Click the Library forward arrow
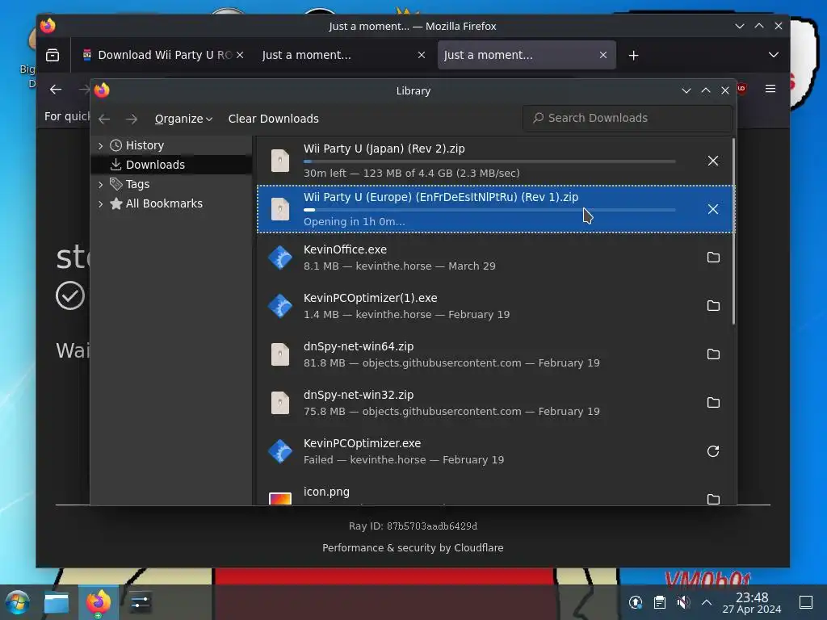The image size is (827, 620). click(132, 119)
